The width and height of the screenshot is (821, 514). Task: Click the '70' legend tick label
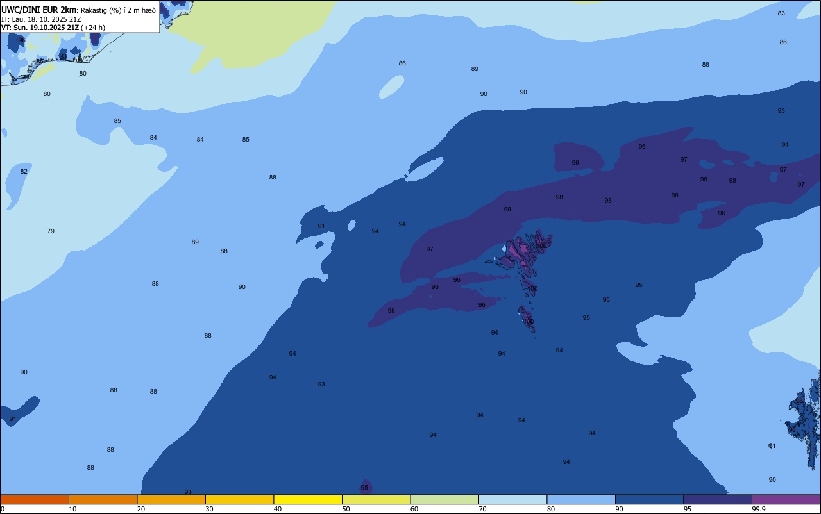tap(483, 509)
